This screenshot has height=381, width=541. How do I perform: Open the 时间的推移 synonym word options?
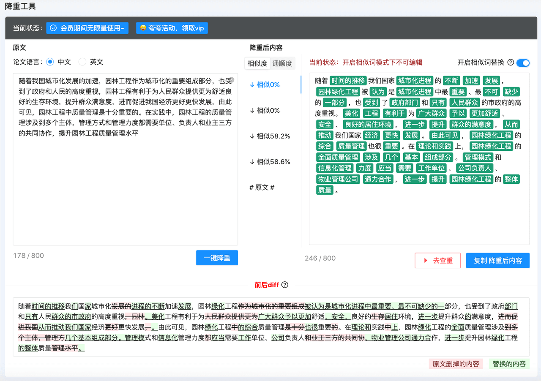tap(348, 80)
